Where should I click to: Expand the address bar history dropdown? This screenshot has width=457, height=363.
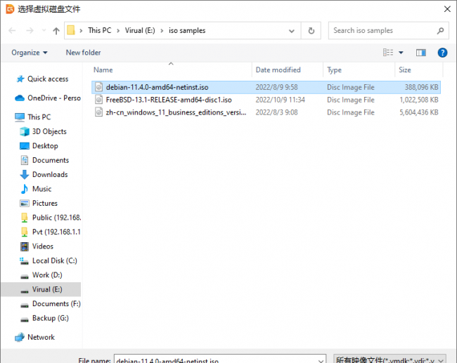(x=292, y=31)
